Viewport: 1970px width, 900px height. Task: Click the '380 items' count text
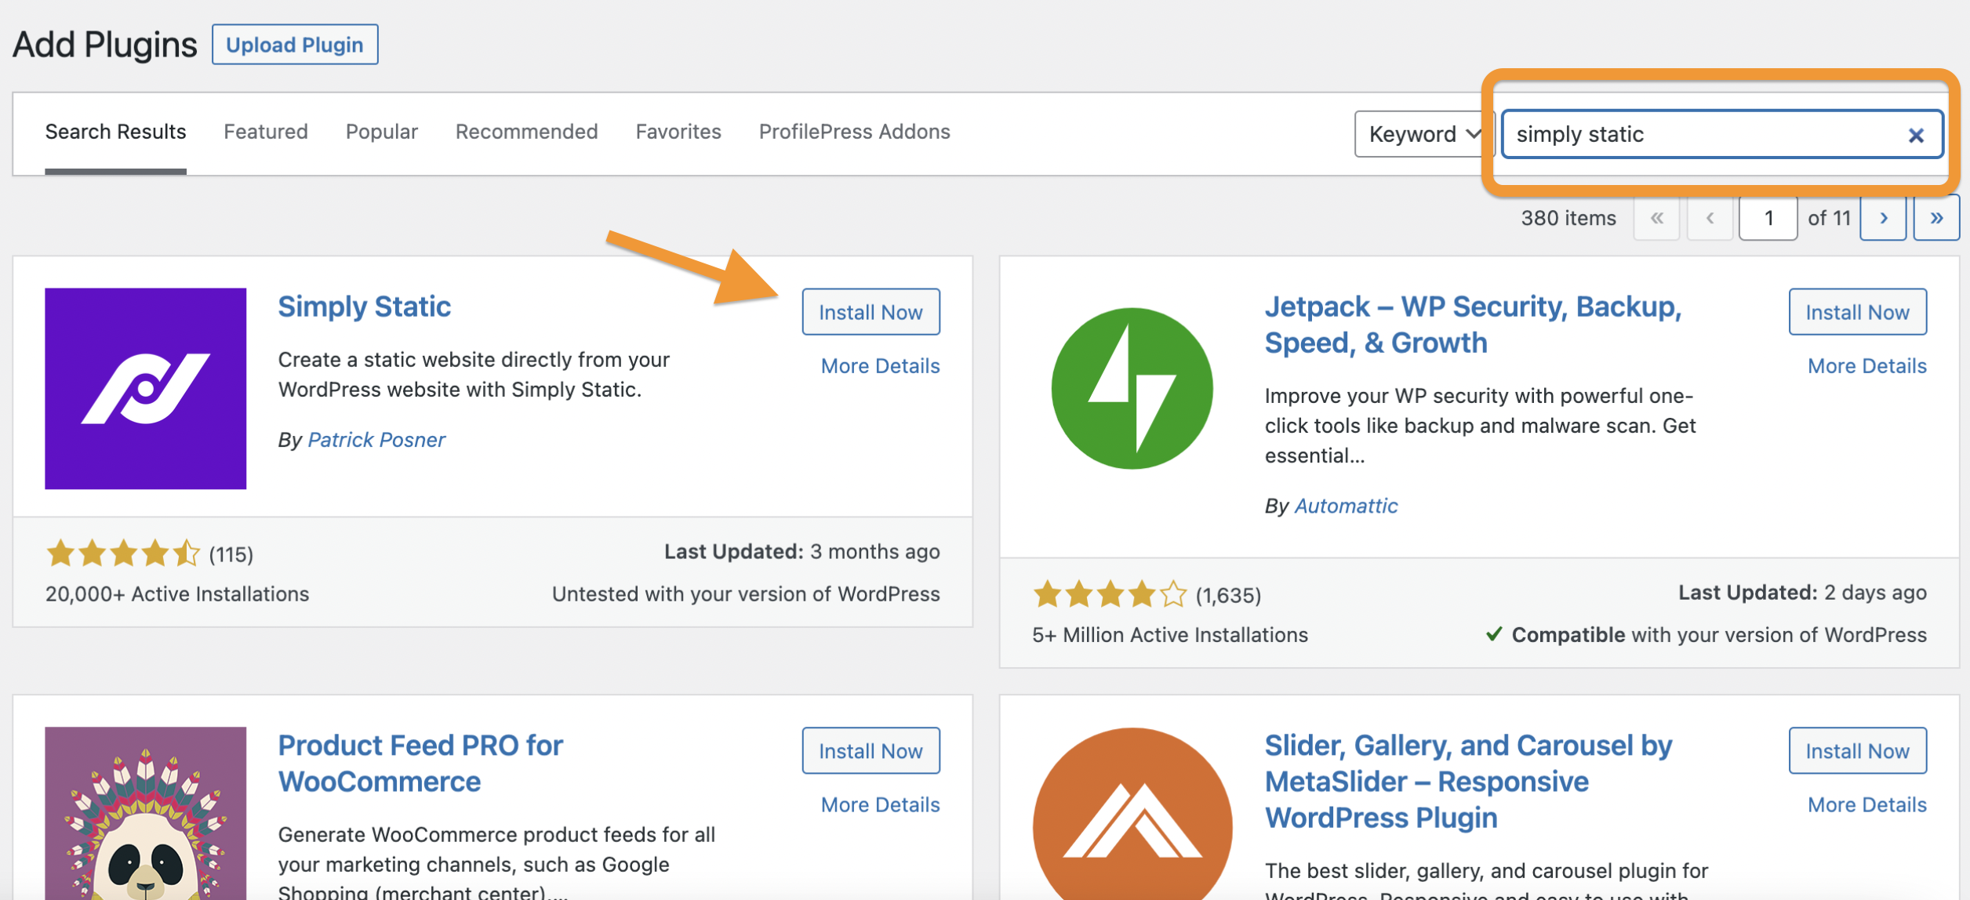coord(1568,218)
